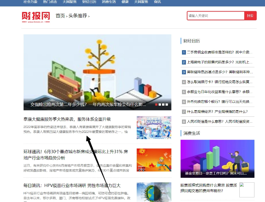Open ranked item 外币兑换在哪个银行

pyautogui.click(x=220, y=102)
